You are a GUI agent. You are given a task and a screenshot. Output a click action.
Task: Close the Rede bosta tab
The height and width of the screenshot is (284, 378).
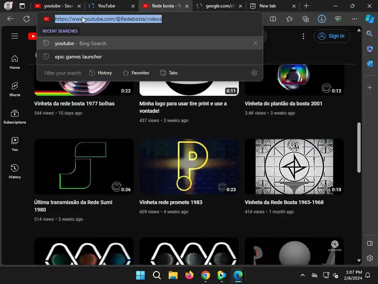click(187, 6)
